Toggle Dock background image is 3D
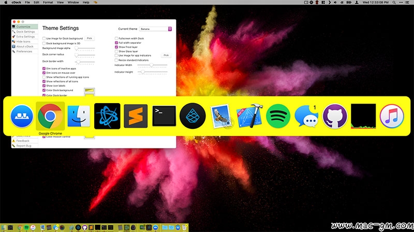Viewport: 414px width, 232px height. [x=44, y=43]
